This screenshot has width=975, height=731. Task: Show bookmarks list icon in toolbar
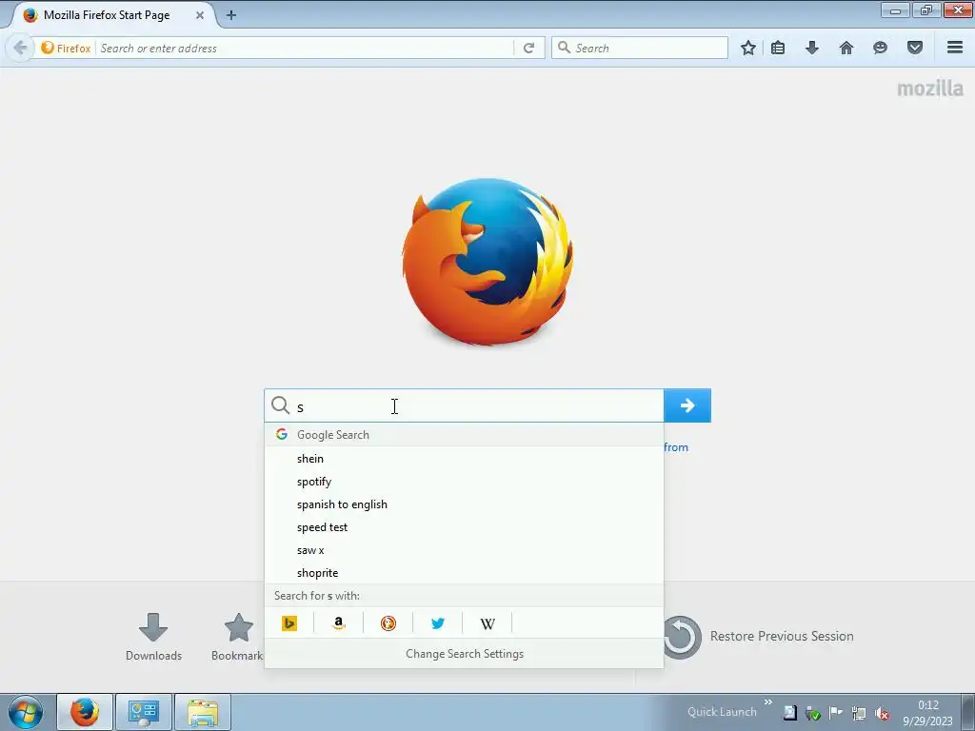pyautogui.click(x=778, y=48)
